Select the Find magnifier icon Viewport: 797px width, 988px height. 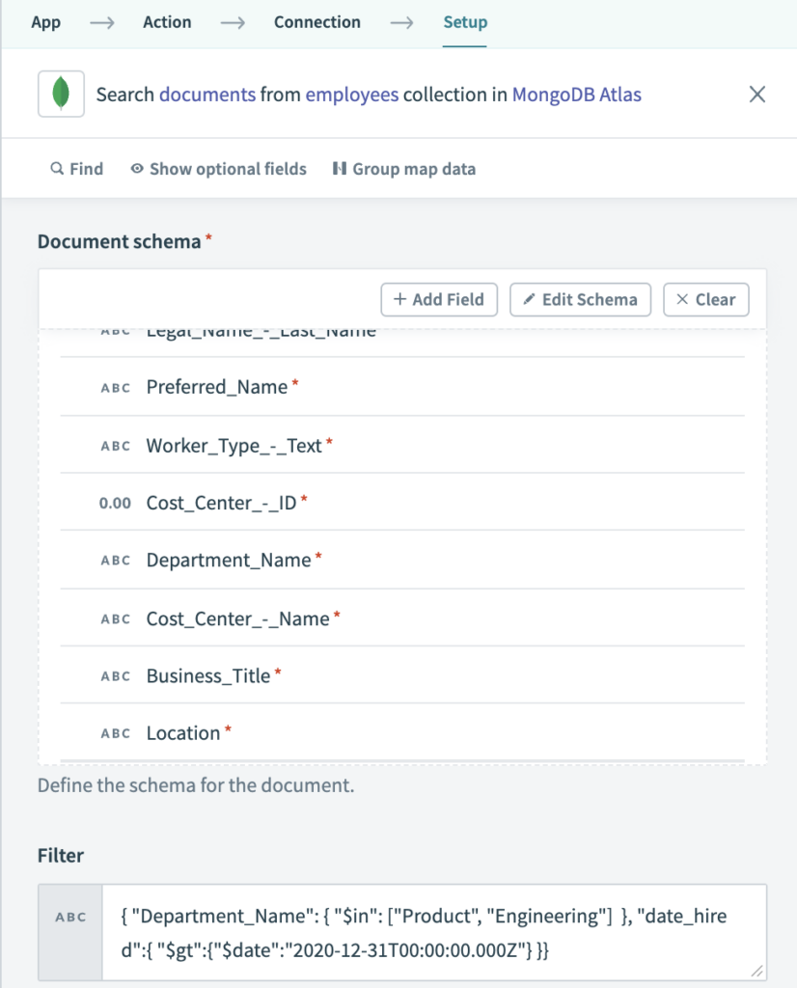(x=55, y=169)
